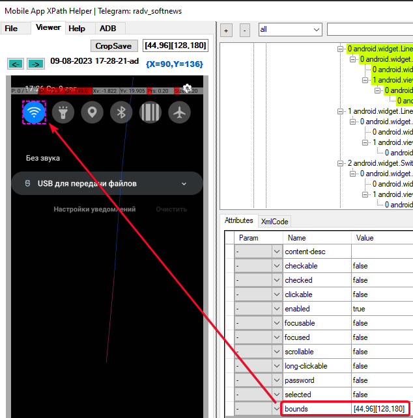
Task: Select the Attributes tab
Action: (x=239, y=220)
